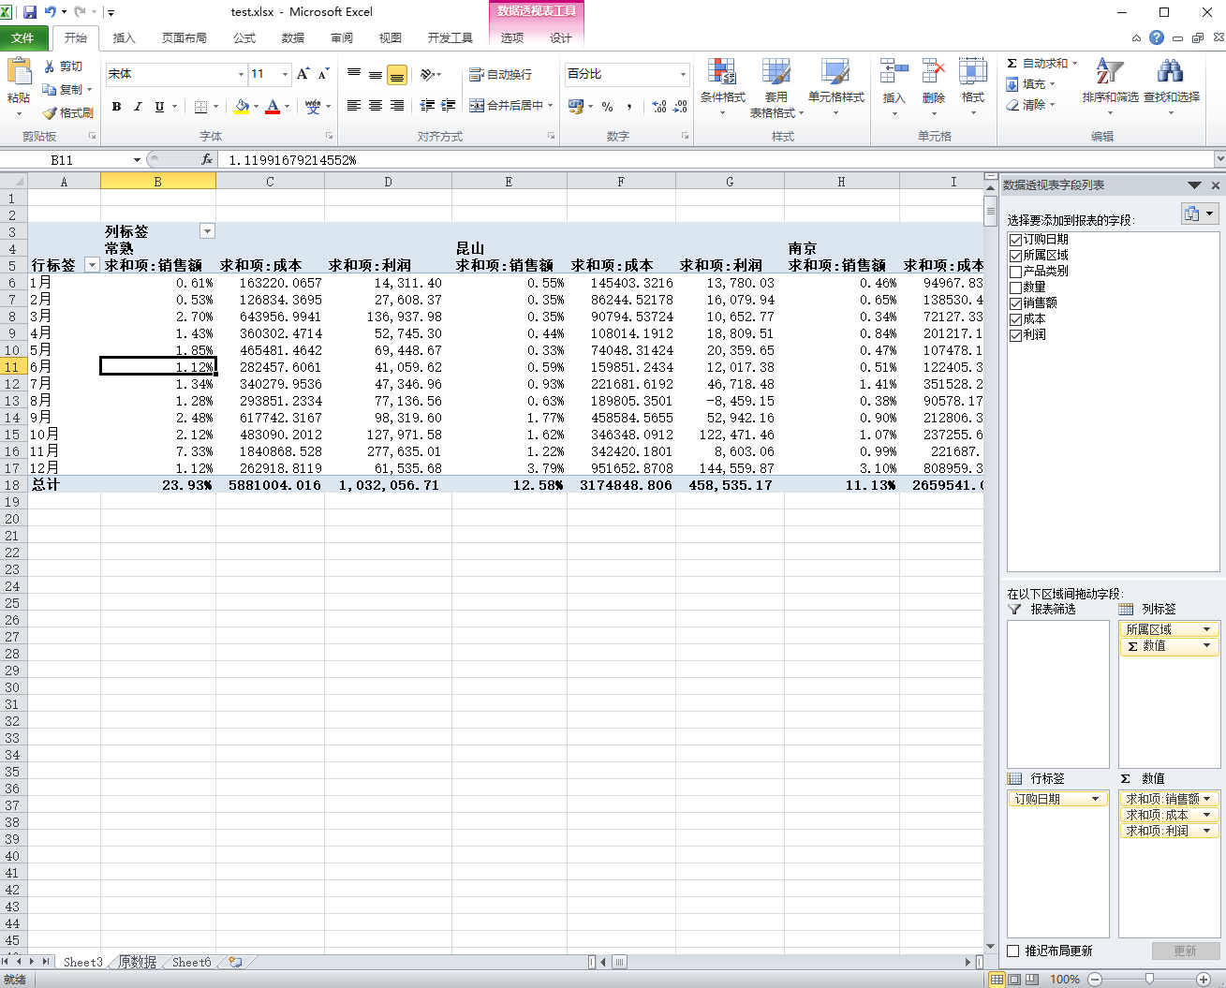The width and height of the screenshot is (1226, 988).
Task: Click the Merge and Center icon
Action: click(477, 106)
